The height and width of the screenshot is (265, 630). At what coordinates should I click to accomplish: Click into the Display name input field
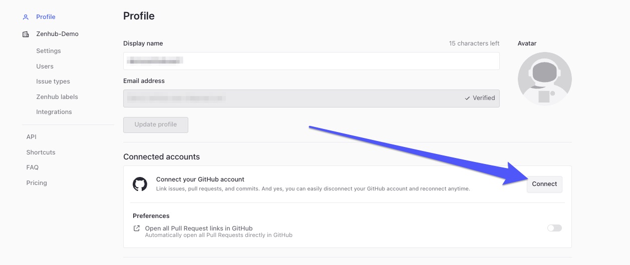311,61
